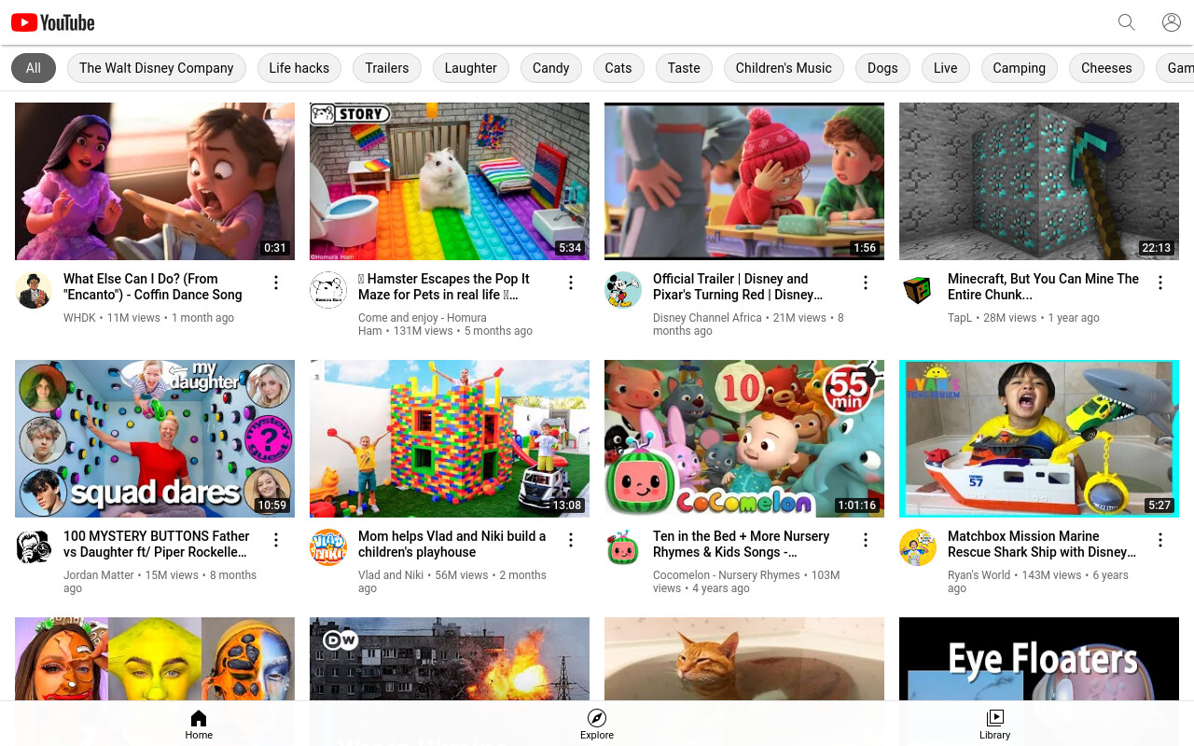Play the Turning Red trailer thumbnail
Viewport: 1194px width, 746px height.
[x=744, y=181]
